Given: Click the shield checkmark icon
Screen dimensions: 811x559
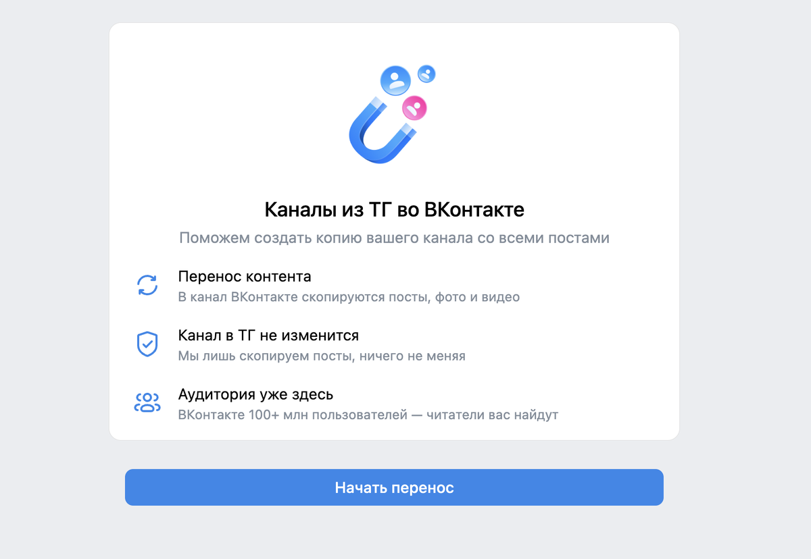Looking at the screenshot, I should 147,344.
